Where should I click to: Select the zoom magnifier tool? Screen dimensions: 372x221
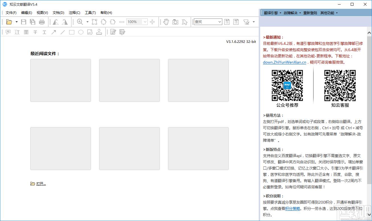click(x=80, y=22)
